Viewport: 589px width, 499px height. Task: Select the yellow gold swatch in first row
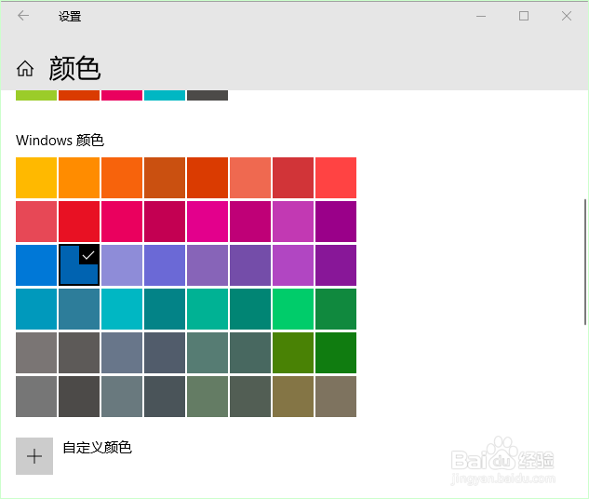click(36, 178)
